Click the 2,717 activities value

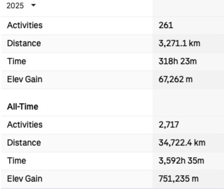[169, 125]
